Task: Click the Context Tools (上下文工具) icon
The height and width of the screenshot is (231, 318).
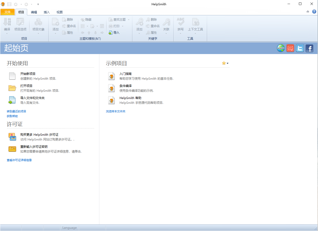Action: 195,22
